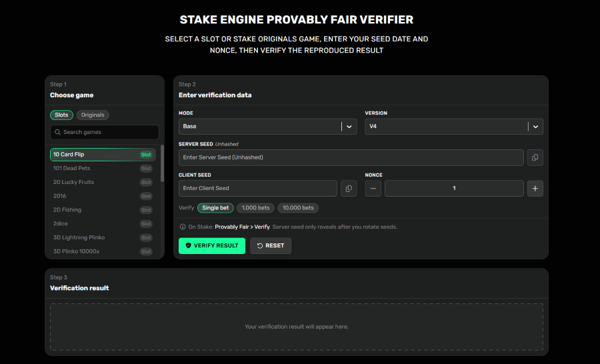Select the Slots game filter

(x=61, y=115)
